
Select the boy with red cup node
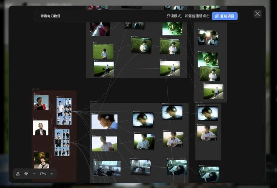click(x=41, y=103)
